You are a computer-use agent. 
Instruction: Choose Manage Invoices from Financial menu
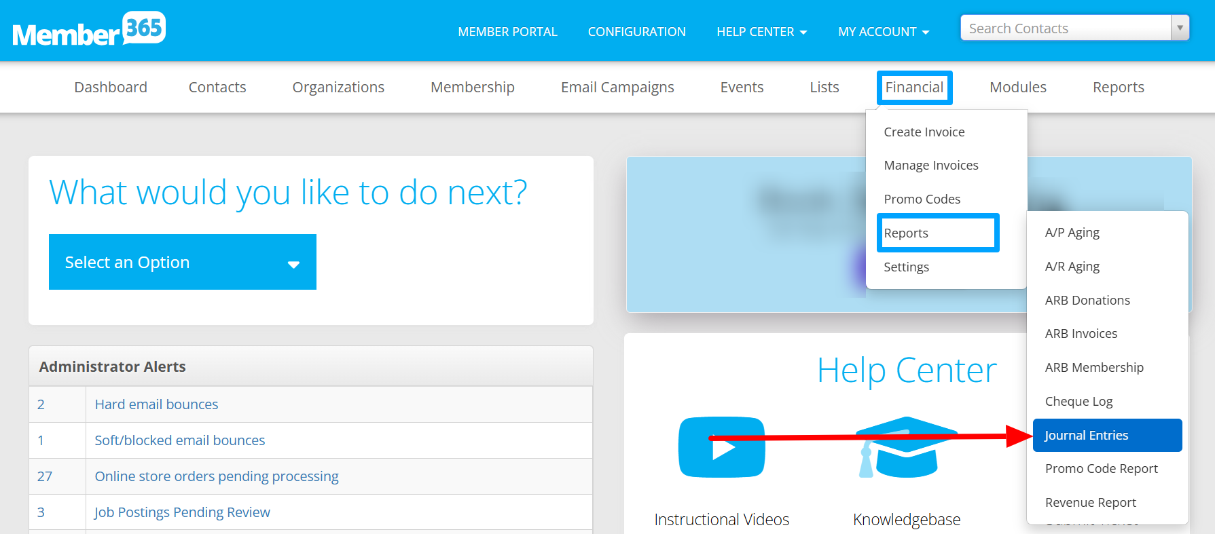pos(931,165)
